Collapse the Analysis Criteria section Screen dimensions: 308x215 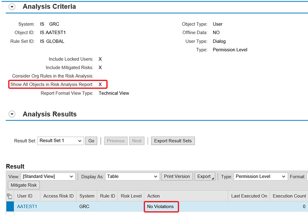coord(12,7)
